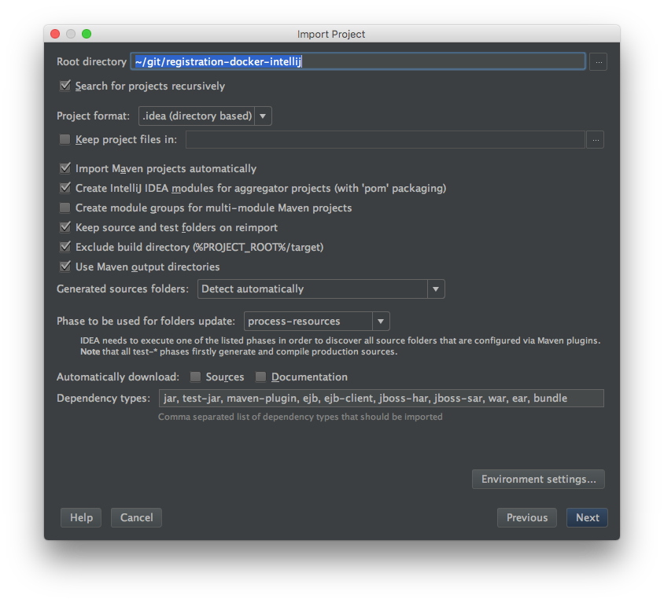
Task: Enable automatic download of Documentation
Action: coord(261,377)
